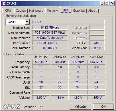Go to the About tab
The image size is (116, 111).
click(x=92, y=11)
